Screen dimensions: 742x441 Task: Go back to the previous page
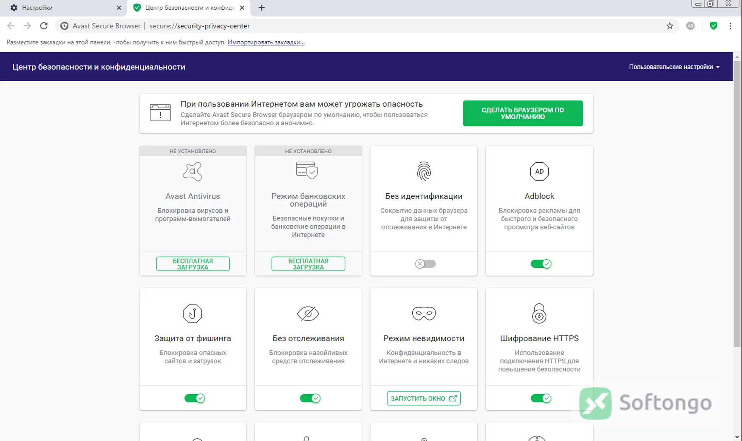(x=11, y=26)
